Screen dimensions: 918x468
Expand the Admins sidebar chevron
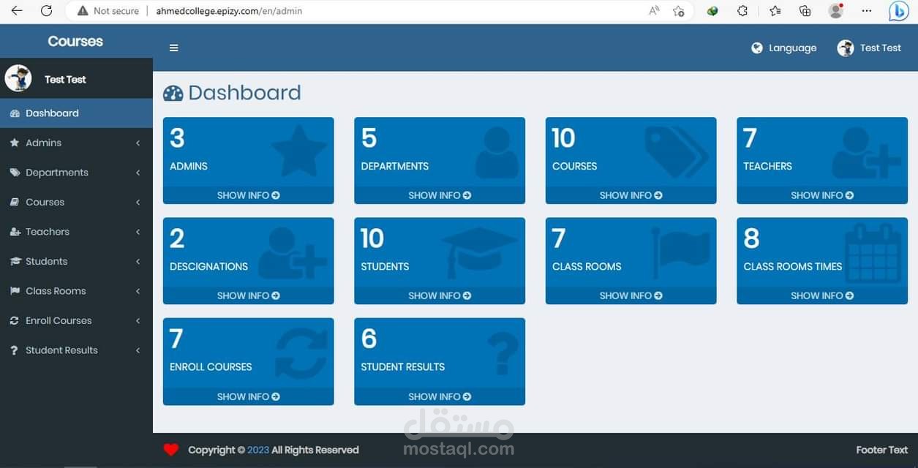tap(138, 143)
